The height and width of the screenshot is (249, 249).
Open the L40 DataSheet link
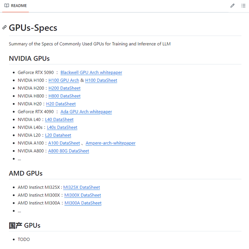tap(59, 120)
